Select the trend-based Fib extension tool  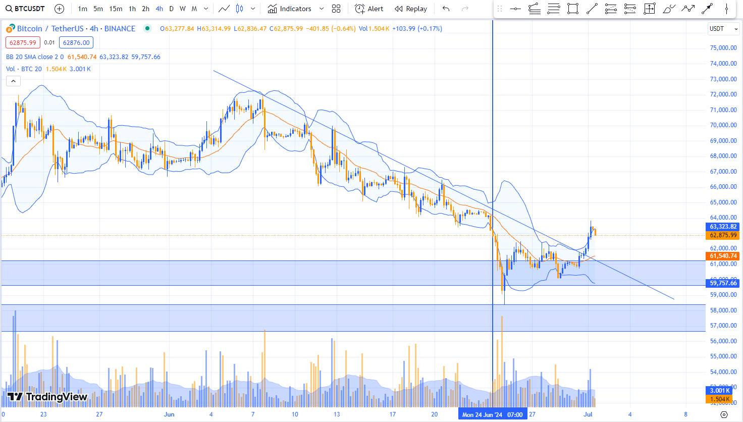(x=535, y=9)
